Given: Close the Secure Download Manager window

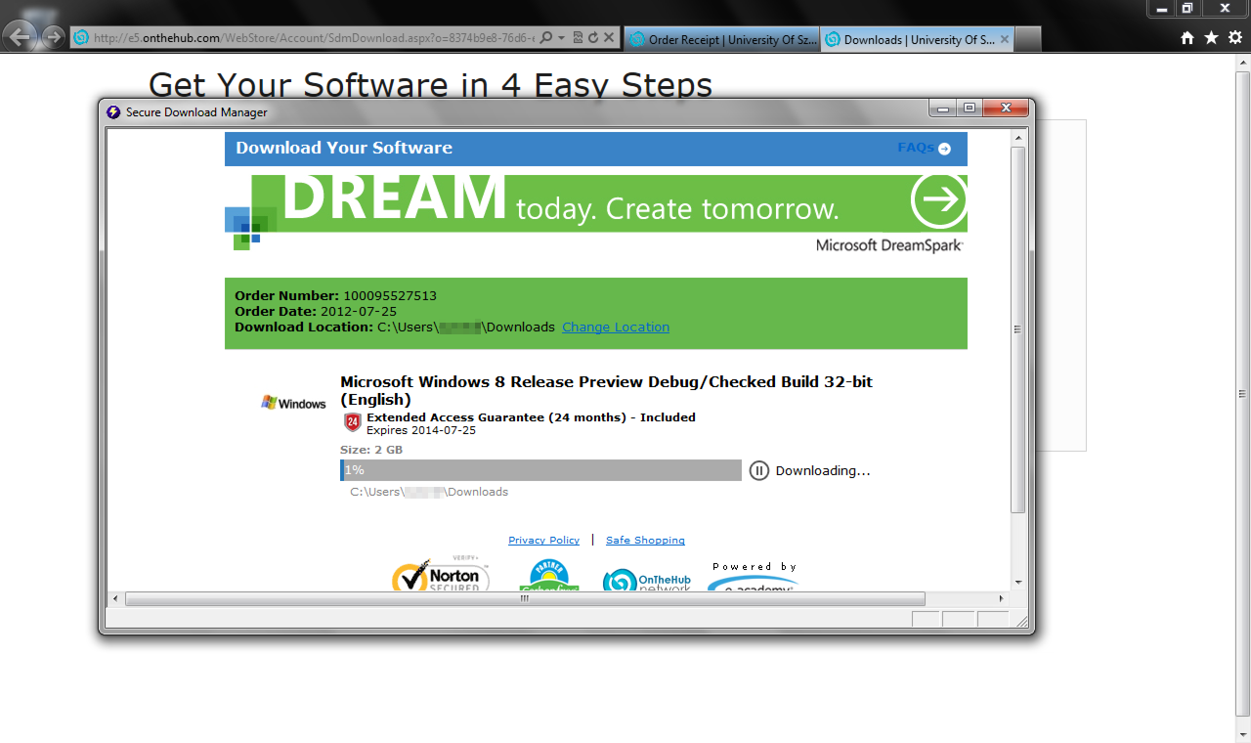Looking at the screenshot, I should [1004, 108].
